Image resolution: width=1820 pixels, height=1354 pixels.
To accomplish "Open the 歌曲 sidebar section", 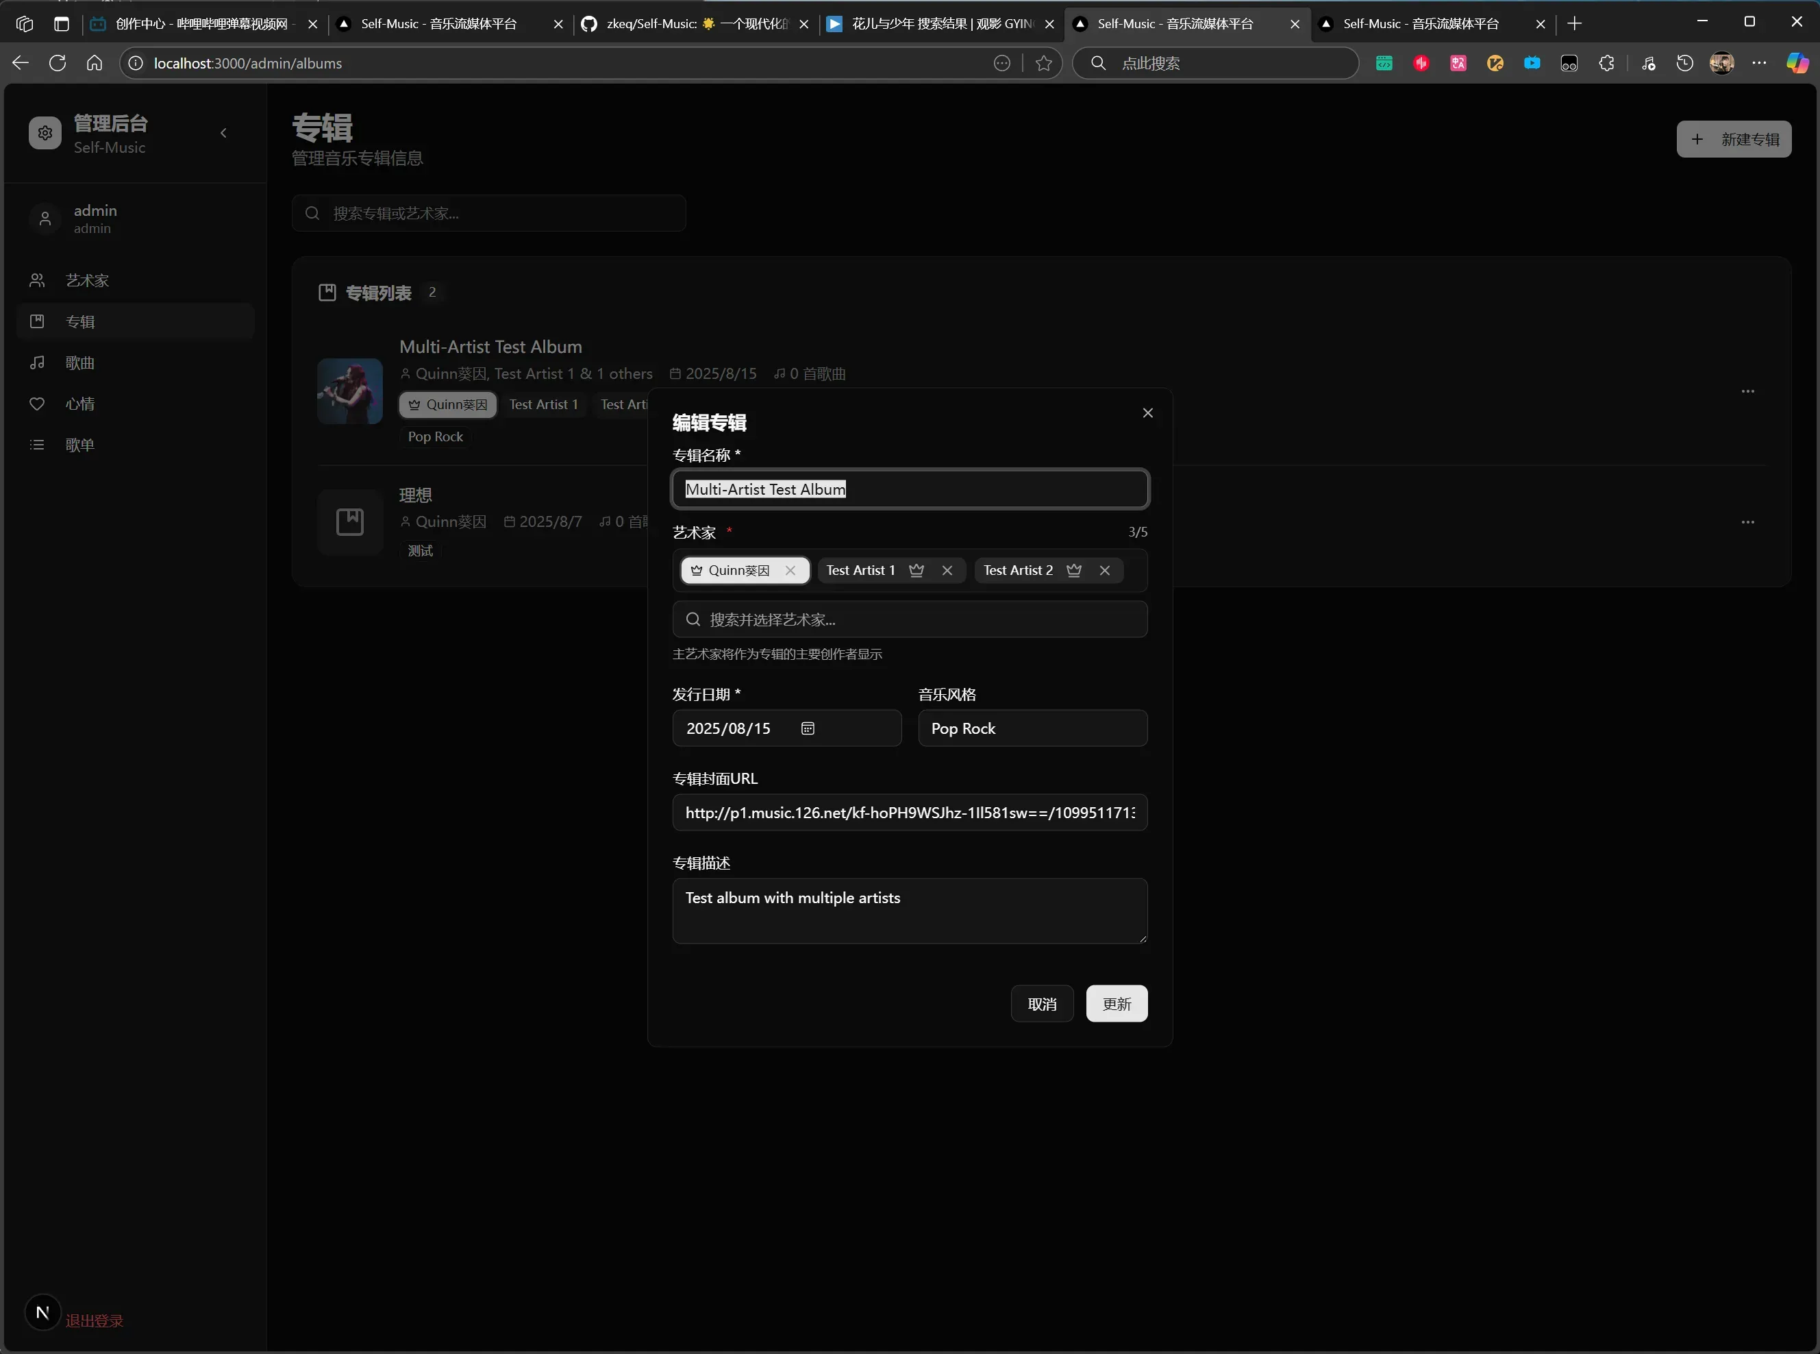I will [80, 362].
